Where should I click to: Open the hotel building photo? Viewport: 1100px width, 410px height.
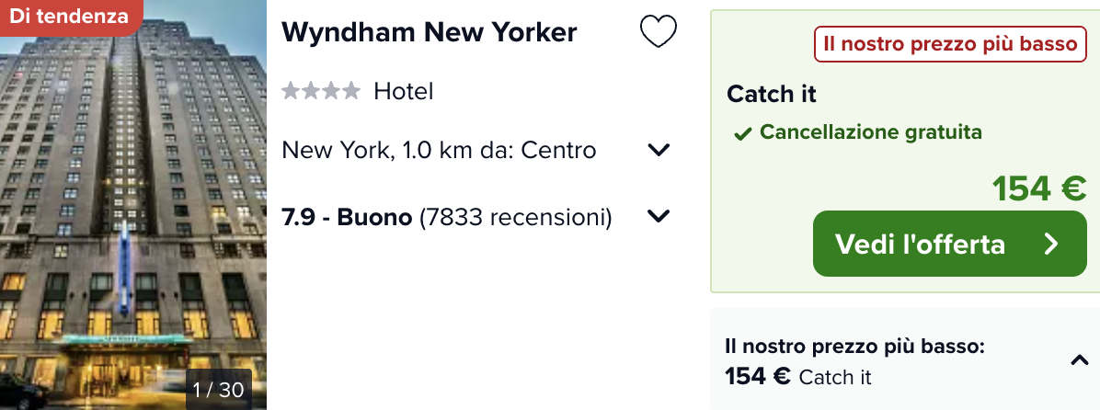click(133, 205)
